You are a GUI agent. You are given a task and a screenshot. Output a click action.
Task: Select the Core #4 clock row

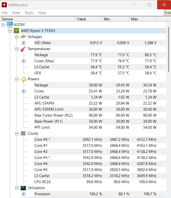(100, 164)
